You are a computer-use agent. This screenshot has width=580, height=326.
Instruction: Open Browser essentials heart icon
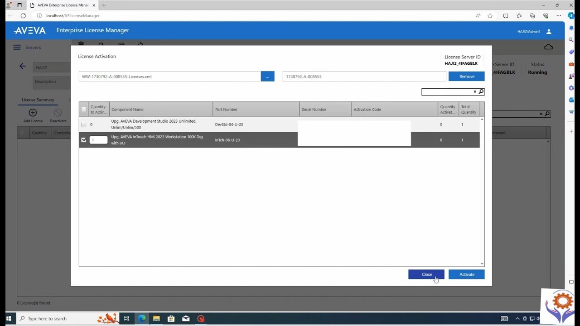546,15
